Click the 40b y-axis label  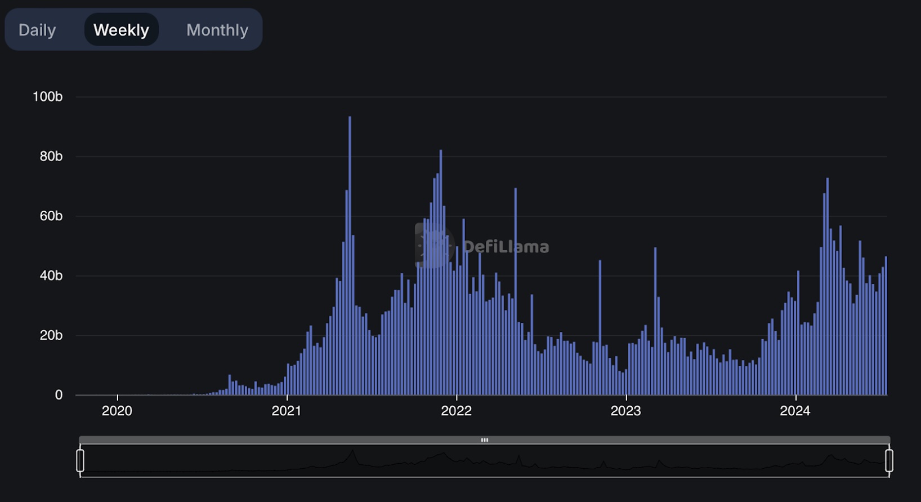51,276
